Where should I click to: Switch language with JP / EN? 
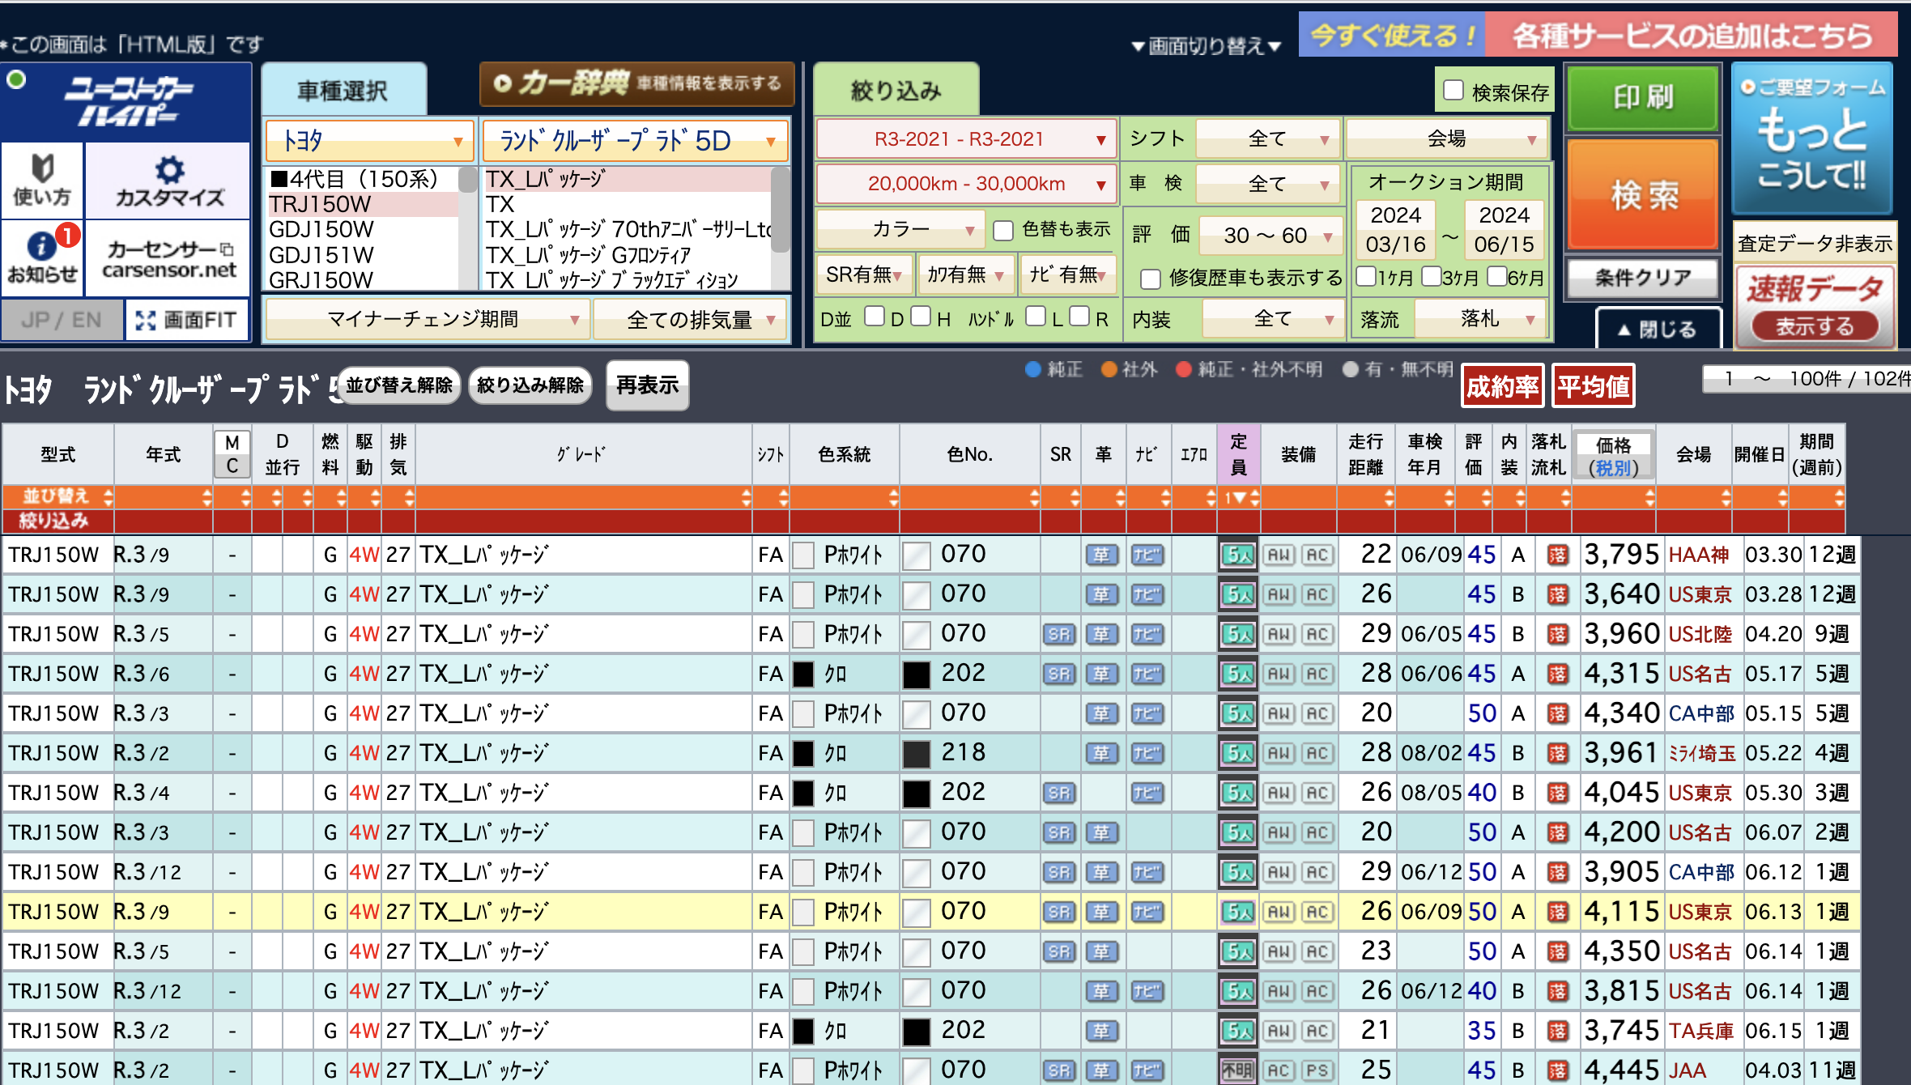62,320
